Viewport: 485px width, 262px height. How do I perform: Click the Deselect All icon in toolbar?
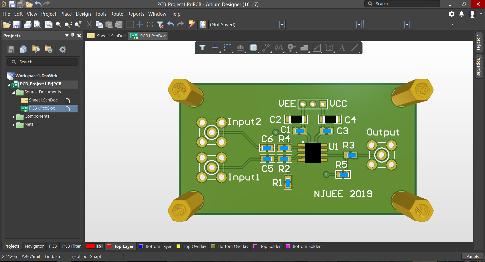click(150, 24)
